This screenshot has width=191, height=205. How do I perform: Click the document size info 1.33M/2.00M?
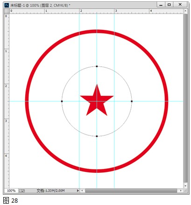[x=50, y=191]
